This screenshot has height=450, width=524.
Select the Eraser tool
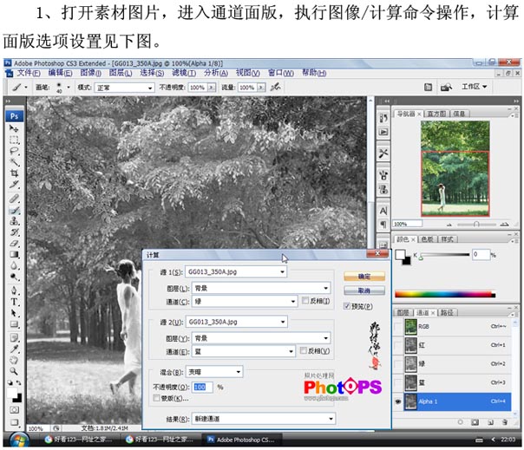click(x=14, y=243)
